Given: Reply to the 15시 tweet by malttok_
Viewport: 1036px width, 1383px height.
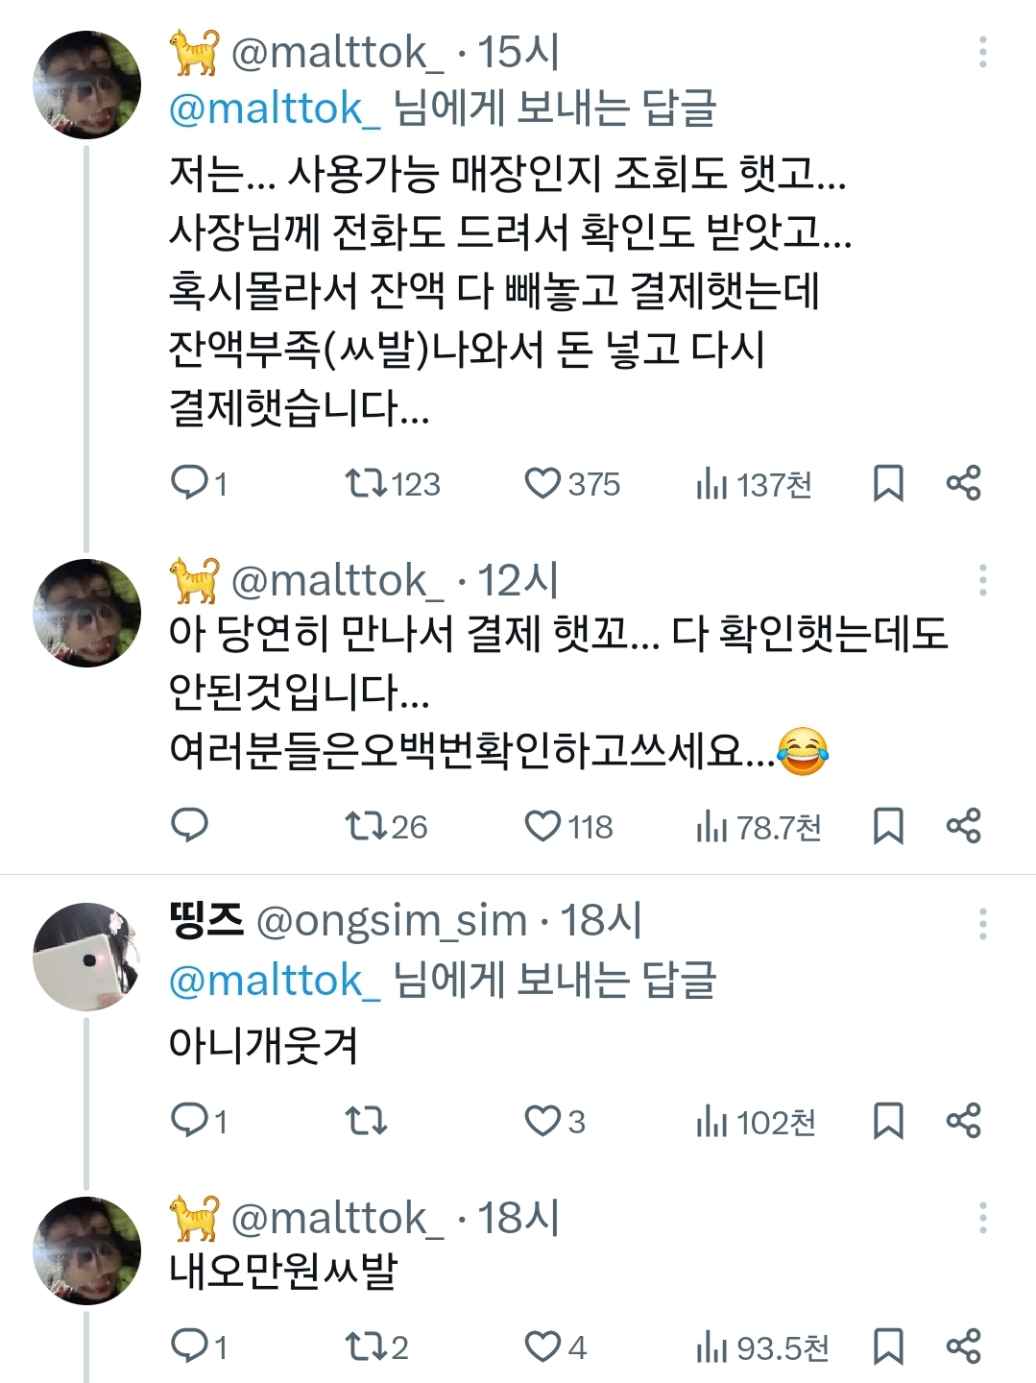Looking at the screenshot, I should tap(189, 482).
